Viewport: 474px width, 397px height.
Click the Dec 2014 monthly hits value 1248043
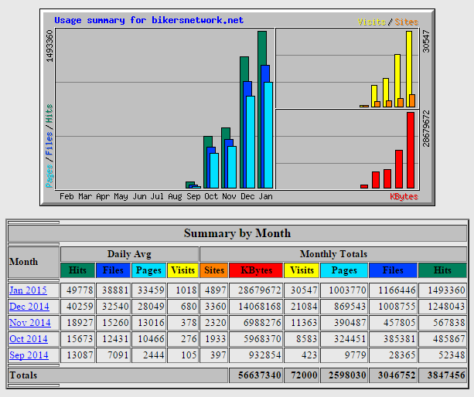[446, 307]
